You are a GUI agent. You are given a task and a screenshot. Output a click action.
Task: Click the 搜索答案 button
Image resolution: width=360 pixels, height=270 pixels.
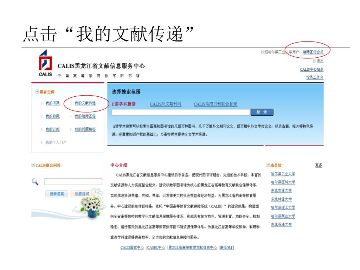[57, 194]
